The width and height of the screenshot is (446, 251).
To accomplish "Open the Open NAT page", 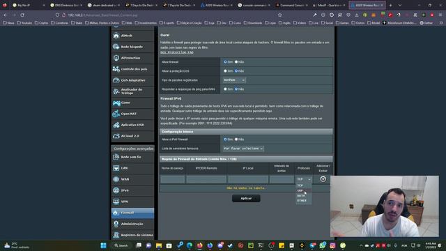I will coord(132,114).
